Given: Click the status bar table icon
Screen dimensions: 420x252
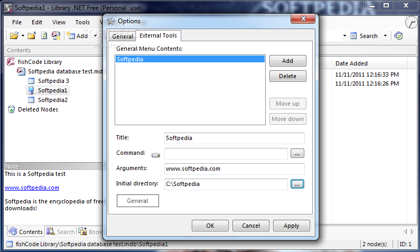Looking at the screenshot, I should pos(10,244).
